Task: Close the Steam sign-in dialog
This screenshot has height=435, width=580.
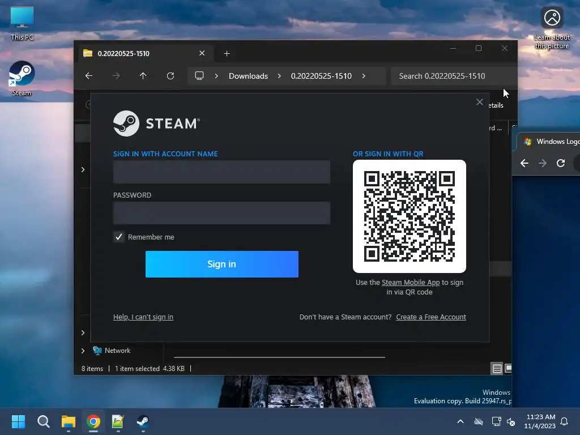Action: (x=479, y=102)
